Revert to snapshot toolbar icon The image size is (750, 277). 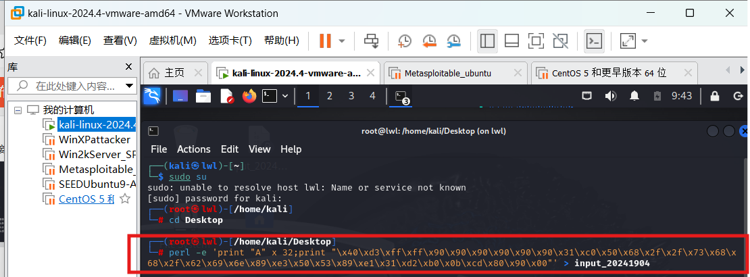(429, 41)
